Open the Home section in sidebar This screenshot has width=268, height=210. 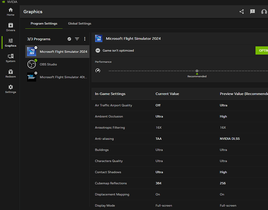pos(10,12)
